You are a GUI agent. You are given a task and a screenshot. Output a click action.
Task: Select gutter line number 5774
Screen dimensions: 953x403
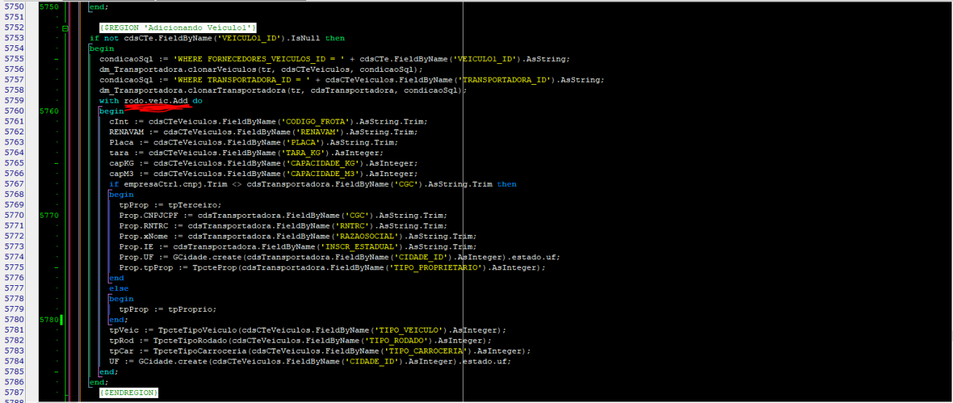pos(14,257)
